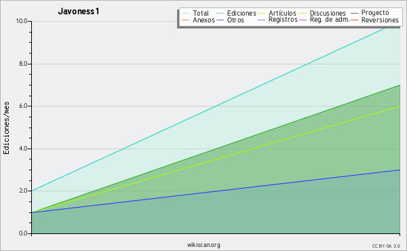Click the red Reversiones legend line swatch
The height and width of the screenshot is (251, 407).
pos(354,20)
